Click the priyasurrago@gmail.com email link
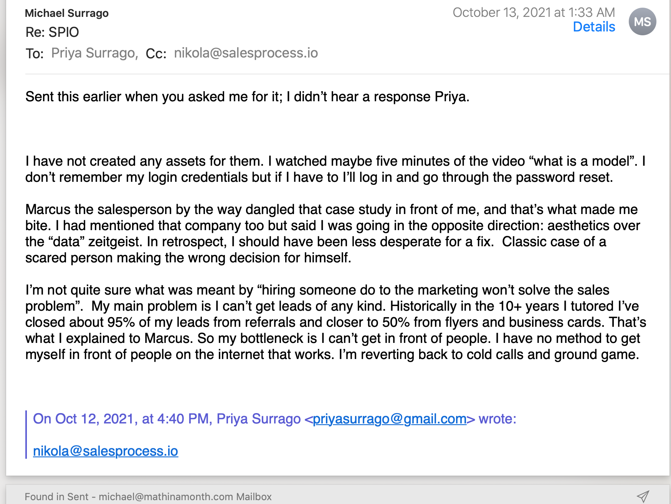 click(x=390, y=419)
